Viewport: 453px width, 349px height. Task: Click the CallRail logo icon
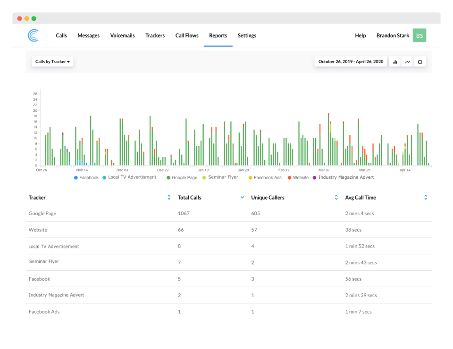pyautogui.click(x=33, y=35)
